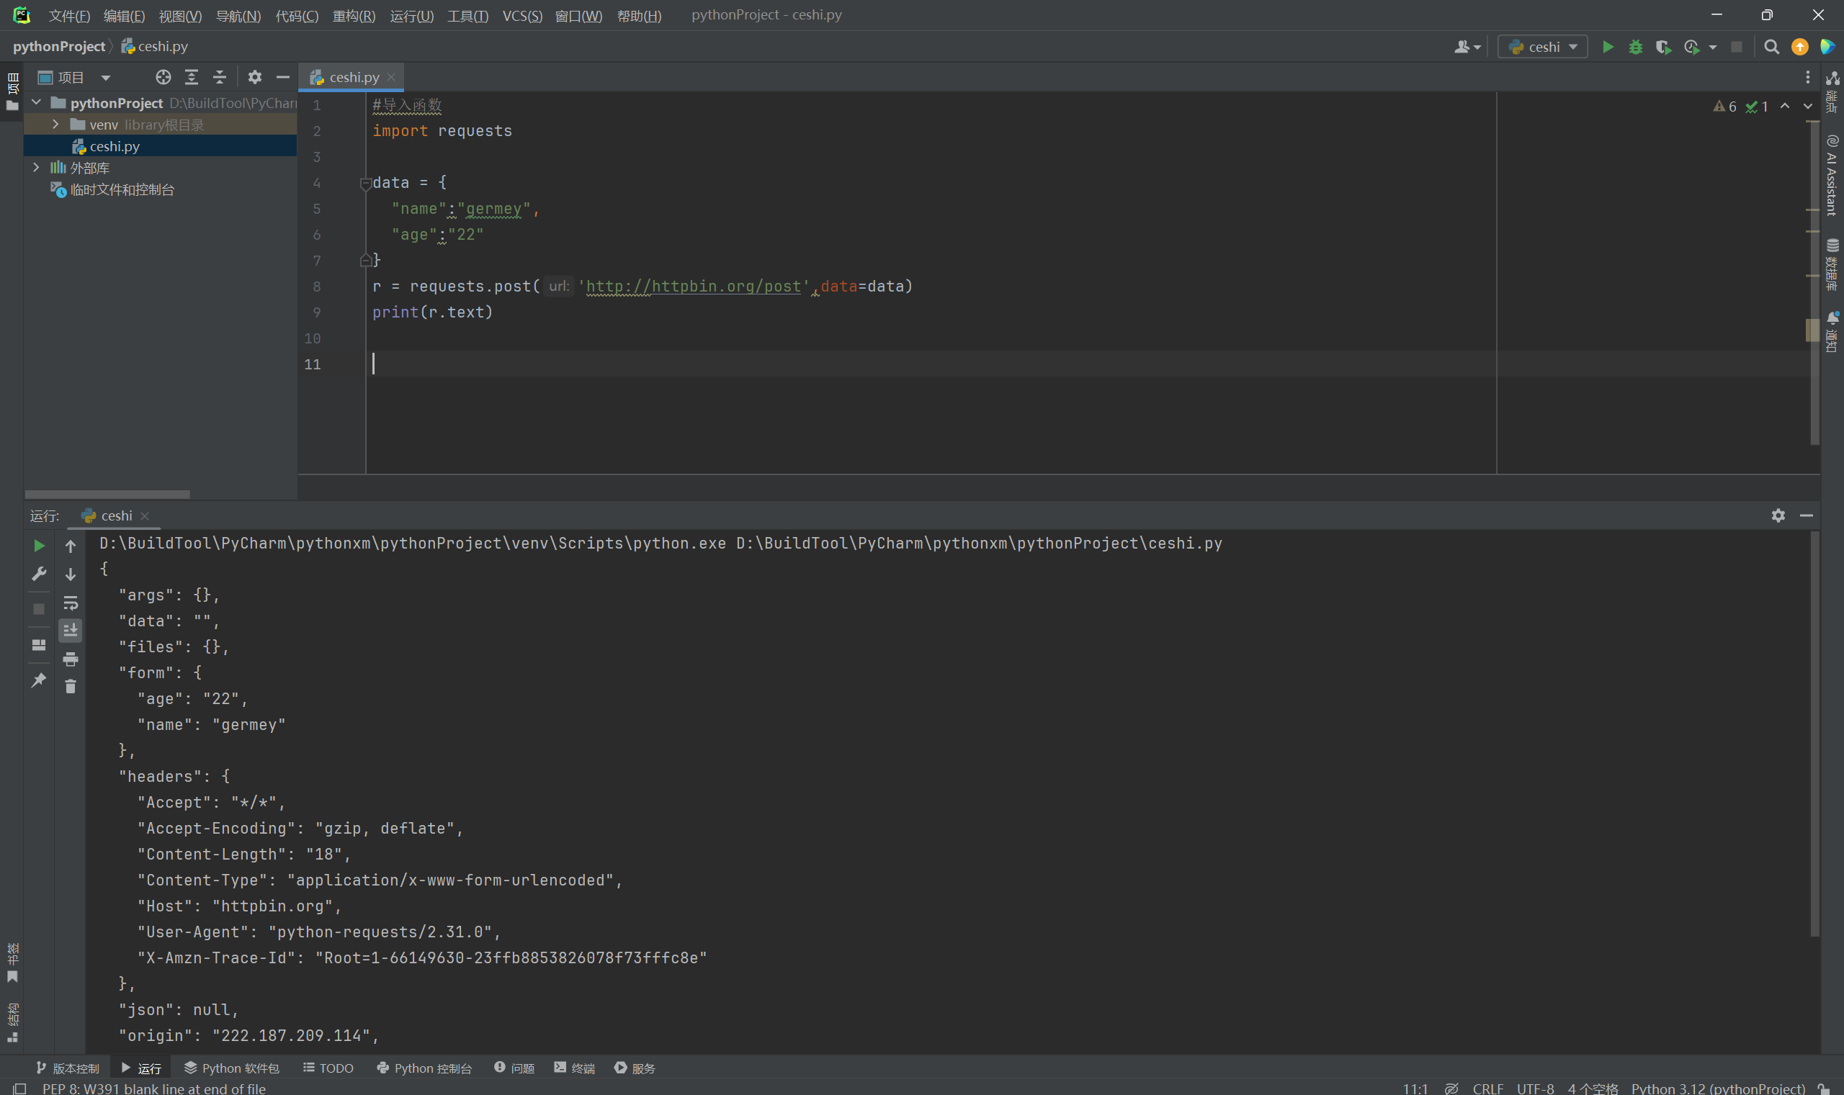Clear all console output with trash icon

coord(70,687)
